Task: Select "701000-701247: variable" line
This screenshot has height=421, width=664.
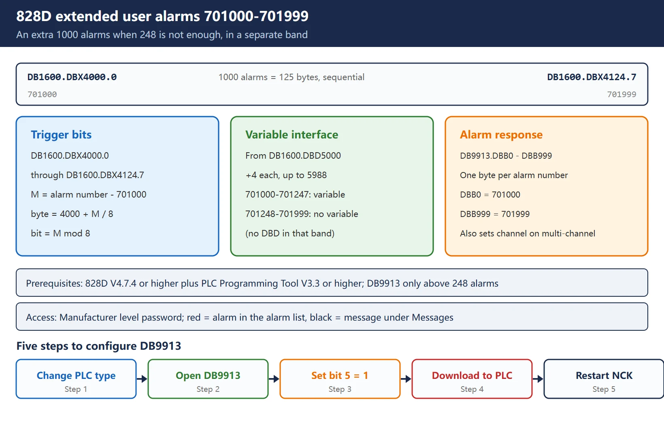Action: [295, 194]
